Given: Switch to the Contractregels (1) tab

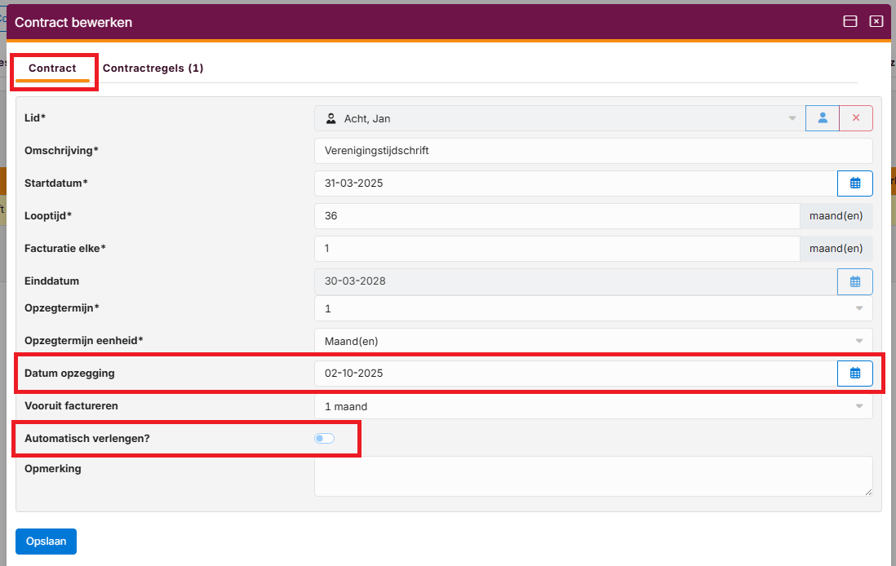Looking at the screenshot, I should [153, 69].
